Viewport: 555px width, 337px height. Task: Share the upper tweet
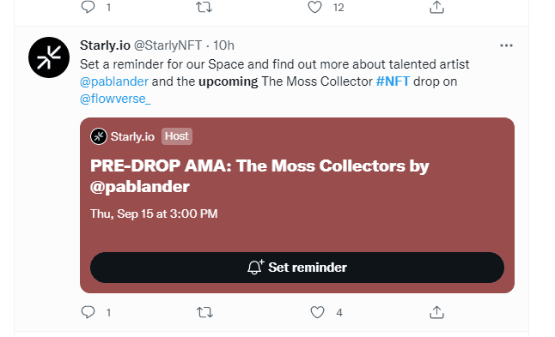pyautogui.click(x=436, y=7)
